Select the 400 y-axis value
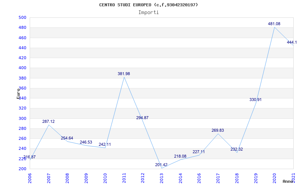 click(22, 68)
